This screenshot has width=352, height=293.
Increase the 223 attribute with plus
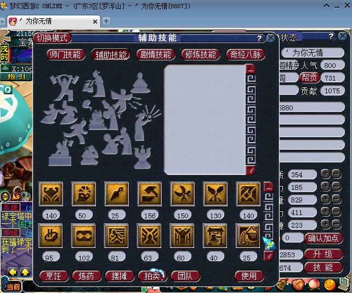click(326, 224)
